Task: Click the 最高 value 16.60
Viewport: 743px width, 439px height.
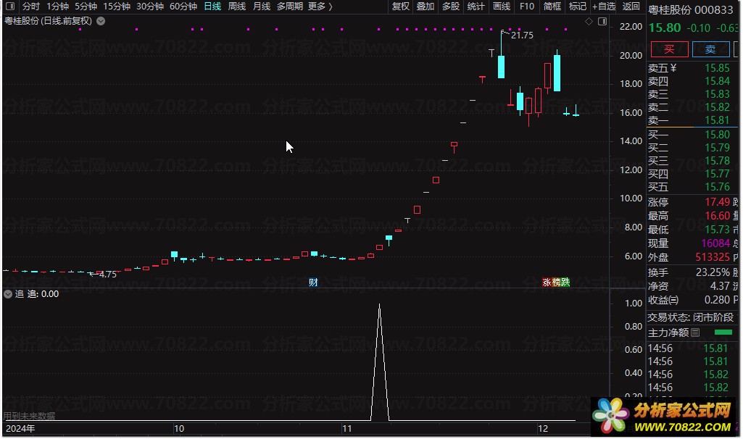Action: click(x=717, y=216)
